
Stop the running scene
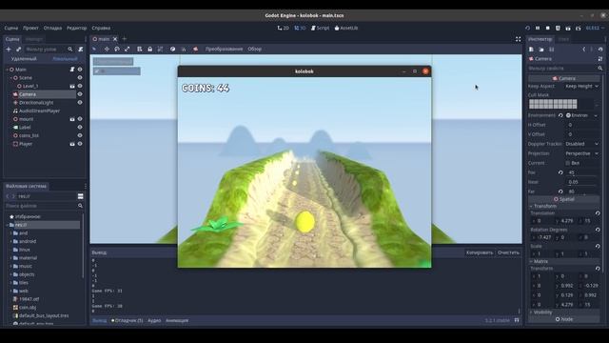pos(548,28)
